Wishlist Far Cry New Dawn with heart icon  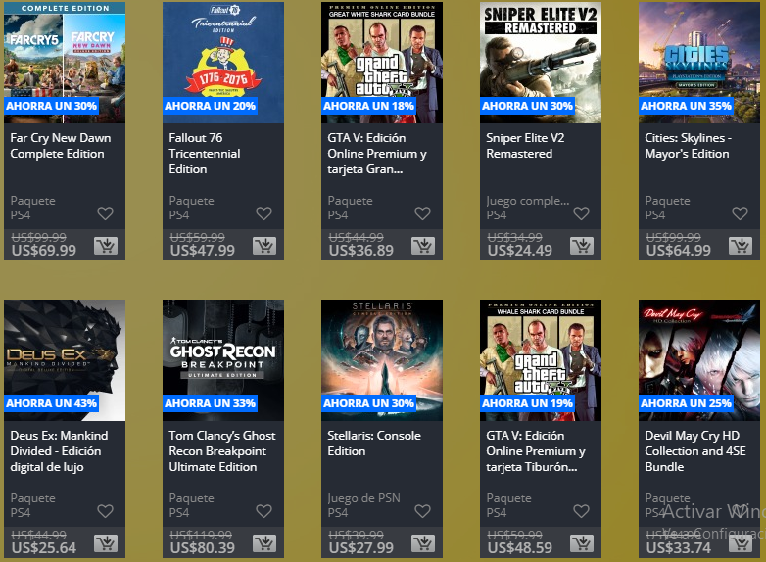105,213
